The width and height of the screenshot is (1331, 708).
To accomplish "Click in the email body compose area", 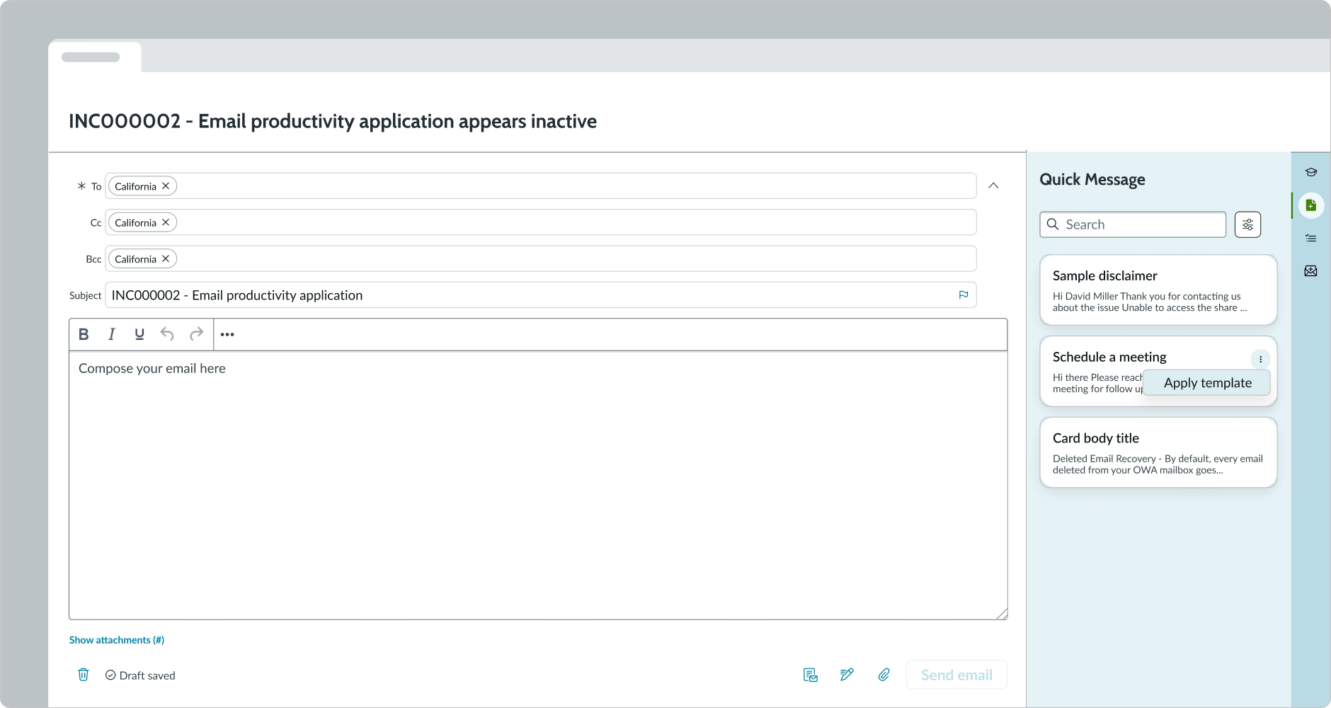I will pyautogui.click(x=538, y=485).
